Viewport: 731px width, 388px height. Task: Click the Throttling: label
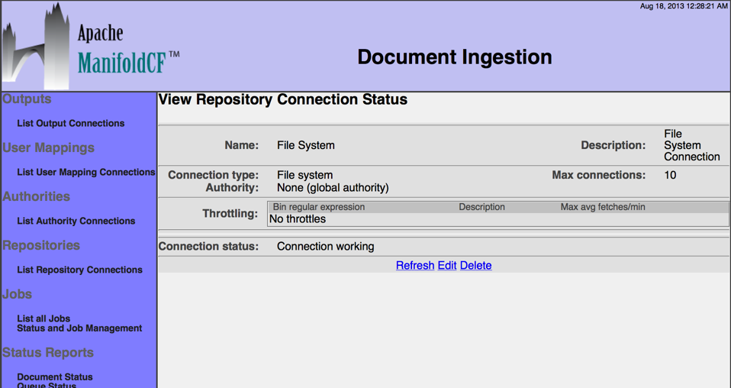point(230,214)
